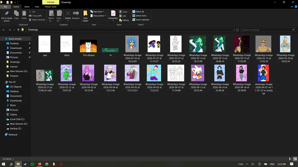Click the Paste ribbon icon
This screenshot has height=167, width=298.
pyautogui.click(x=24, y=13)
